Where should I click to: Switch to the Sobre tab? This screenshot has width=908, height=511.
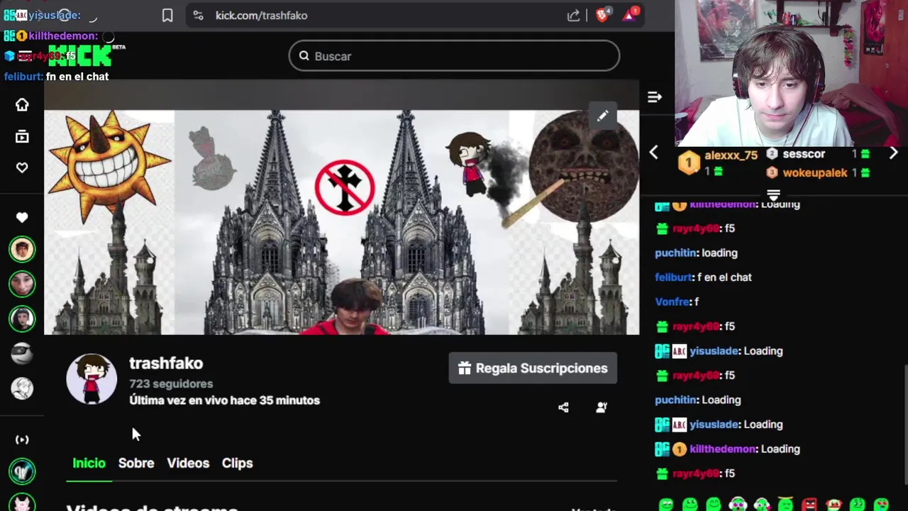(136, 463)
